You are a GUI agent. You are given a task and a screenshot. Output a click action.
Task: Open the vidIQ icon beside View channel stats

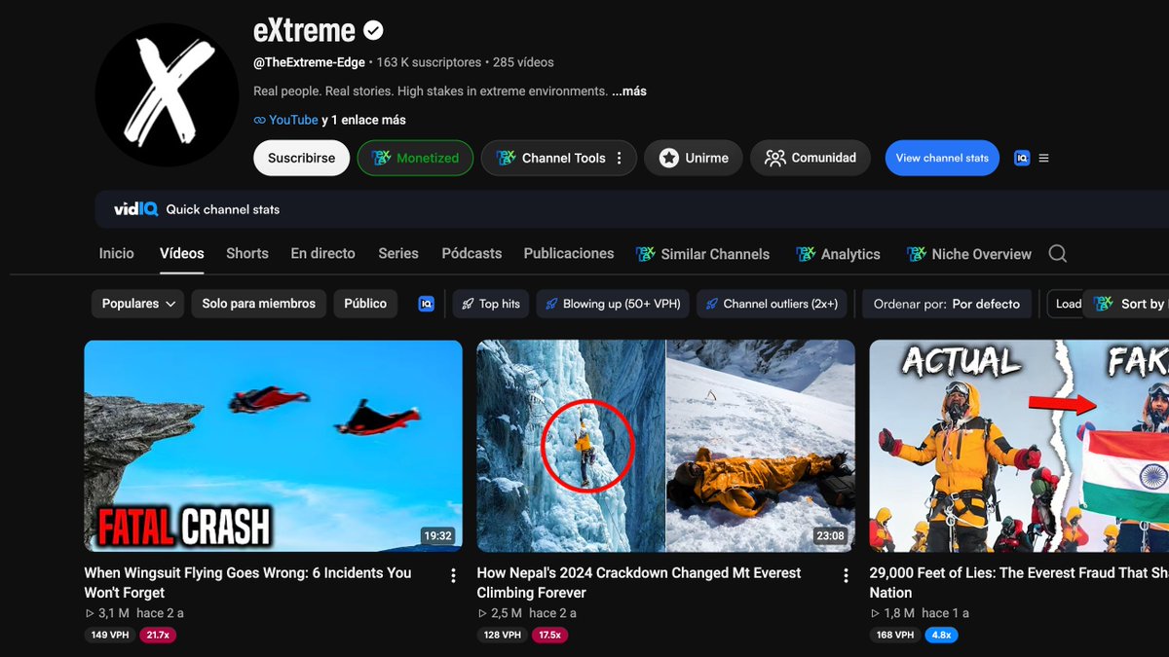tap(1022, 158)
